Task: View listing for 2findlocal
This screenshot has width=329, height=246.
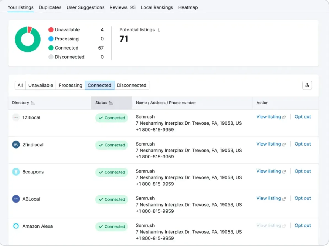Action: click(271, 144)
